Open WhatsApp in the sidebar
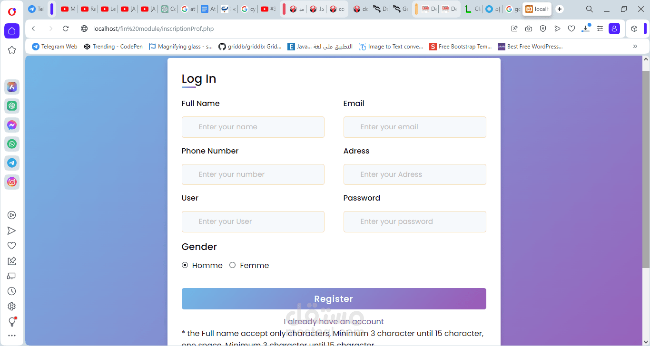The width and height of the screenshot is (650, 346). 12,144
